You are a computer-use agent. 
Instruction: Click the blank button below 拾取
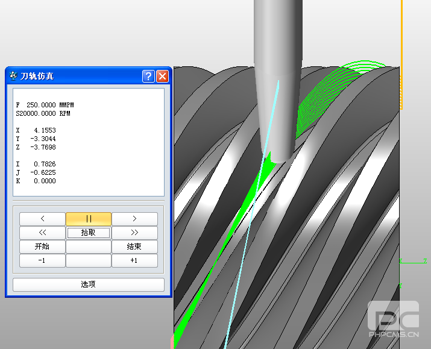89,247
